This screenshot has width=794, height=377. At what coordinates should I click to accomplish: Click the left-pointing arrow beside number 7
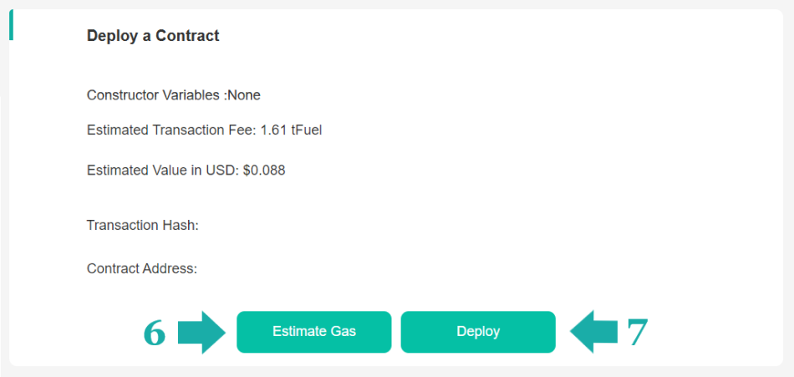tap(593, 332)
